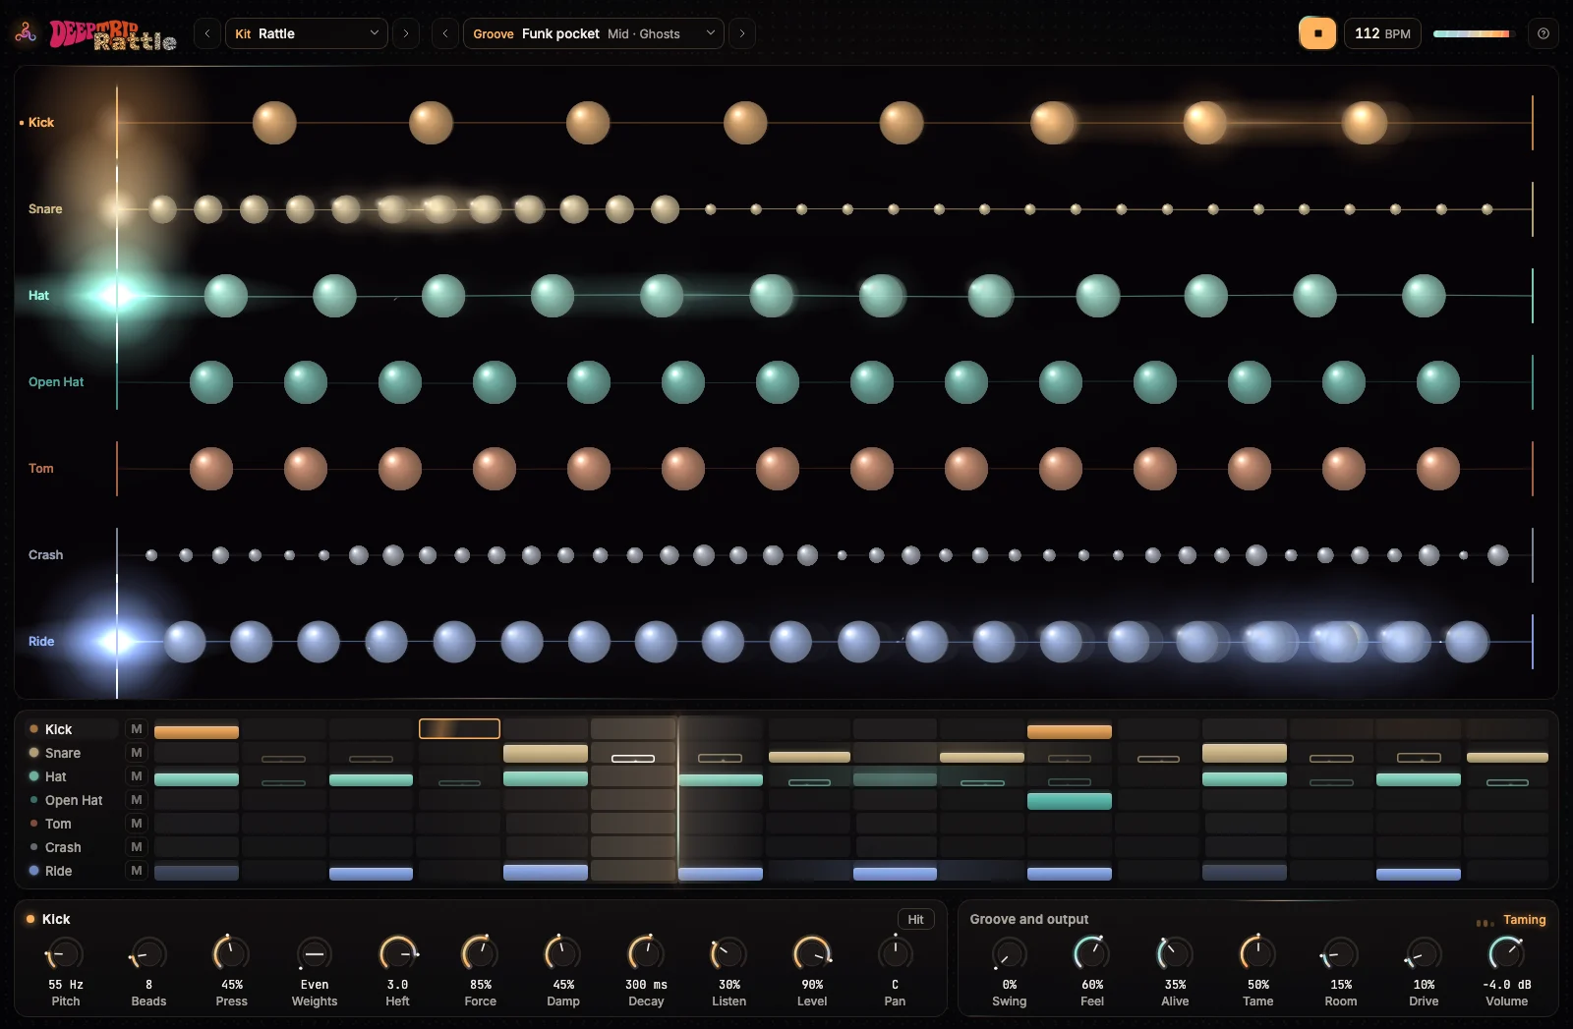This screenshot has height=1029, width=1573.
Task: Toggle the outlined fourth Kick step
Action: click(459, 728)
